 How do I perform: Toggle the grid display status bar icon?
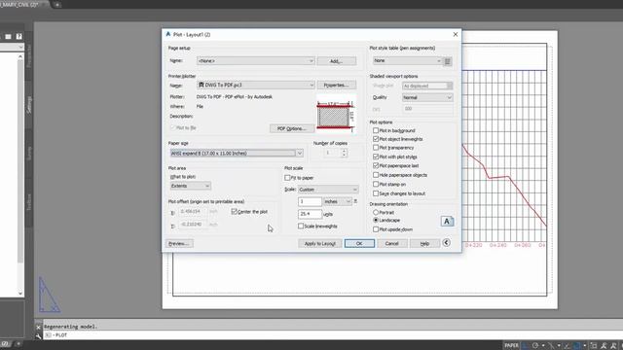tap(526, 345)
